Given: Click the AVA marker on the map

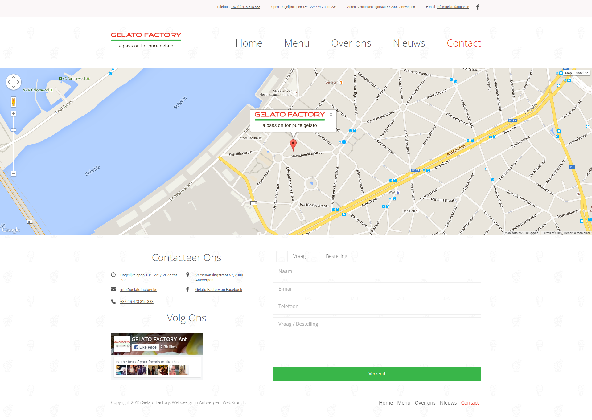Looking at the screenshot, I should [x=398, y=193].
